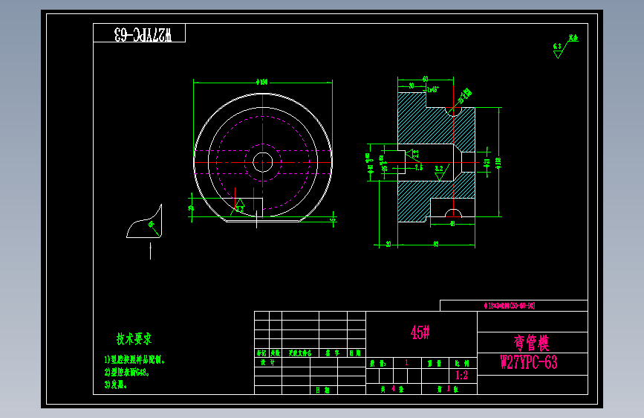Select the 7.5 depth dimension
The image size is (644, 418).
[418, 167]
